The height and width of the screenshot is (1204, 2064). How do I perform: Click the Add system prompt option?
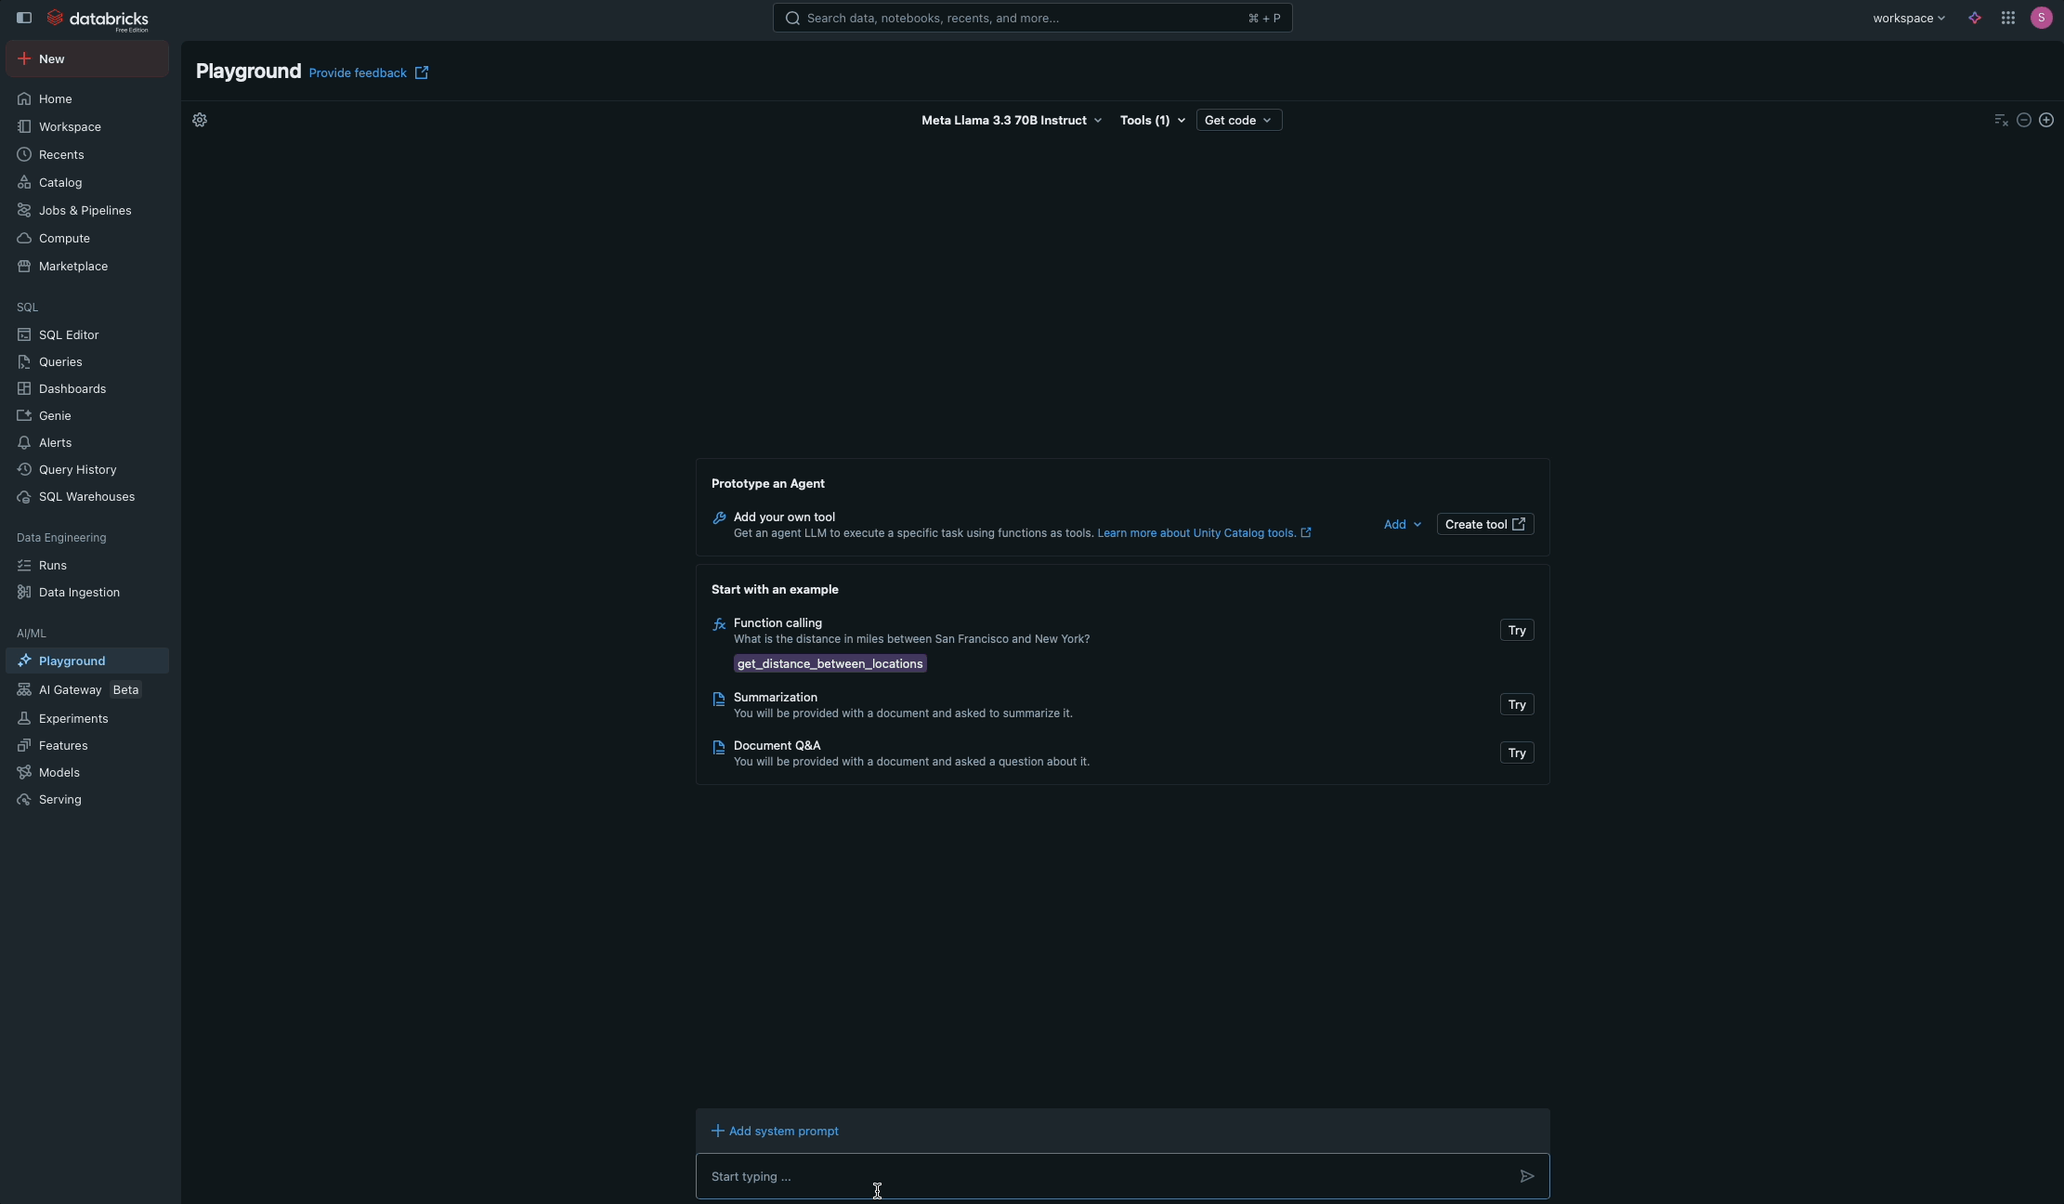(776, 1130)
